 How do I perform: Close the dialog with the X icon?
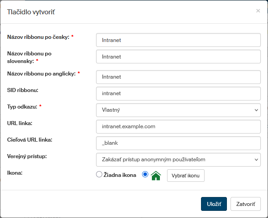click(x=258, y=11)
